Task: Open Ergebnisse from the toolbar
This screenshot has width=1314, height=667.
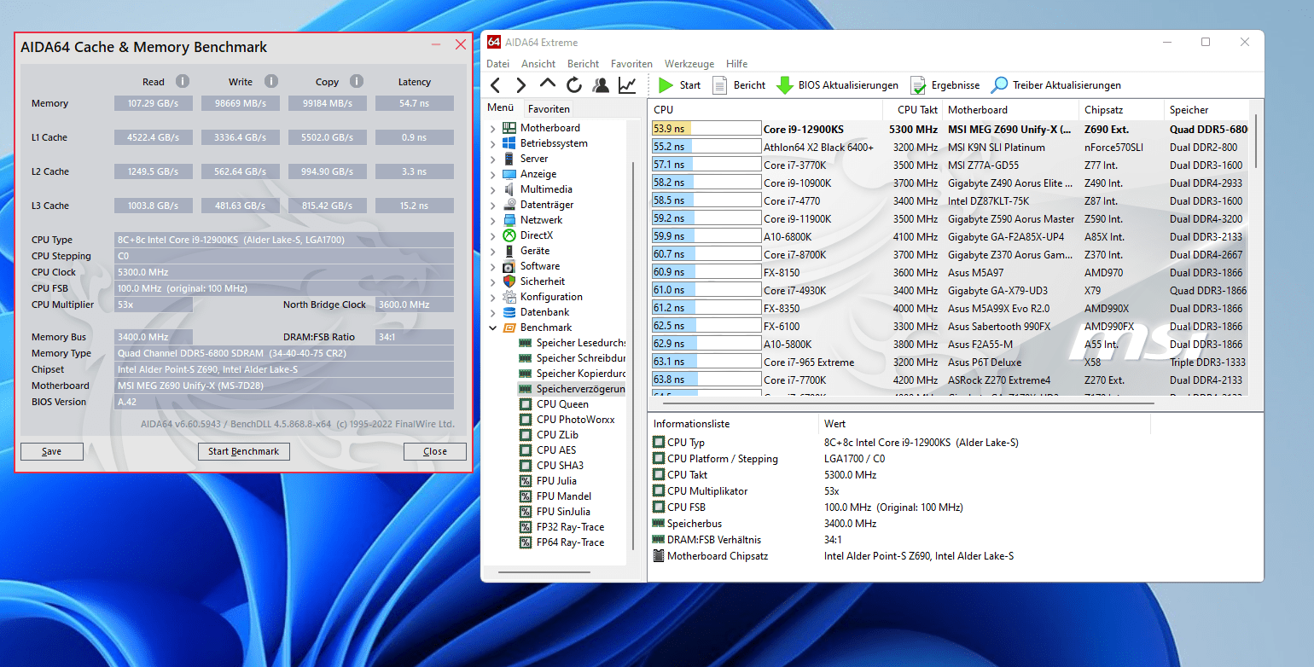Action: [945, 85]
